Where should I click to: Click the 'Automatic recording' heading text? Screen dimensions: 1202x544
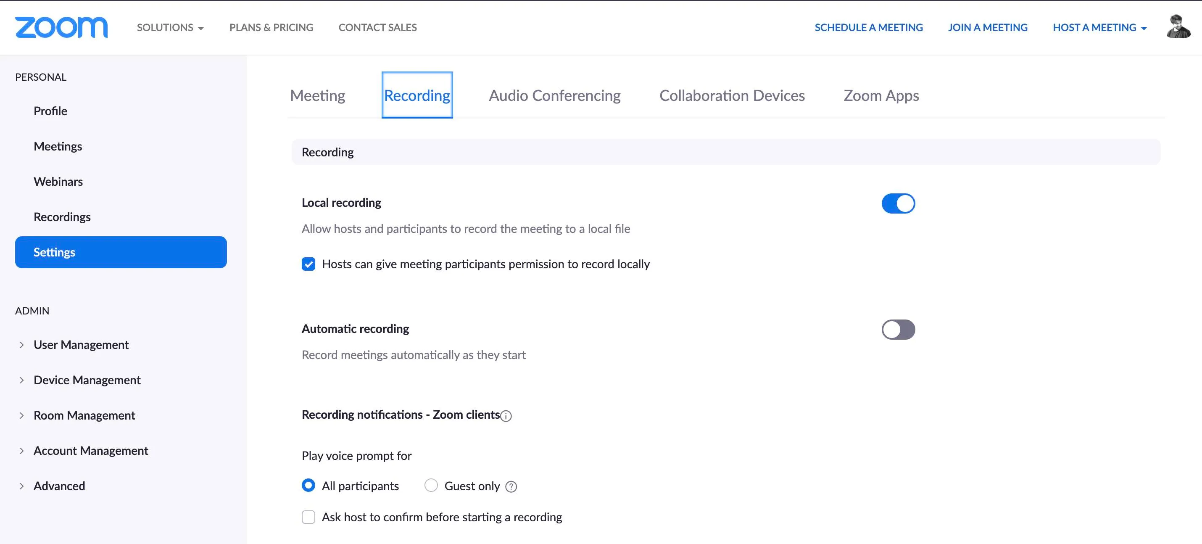coord(356,329)
